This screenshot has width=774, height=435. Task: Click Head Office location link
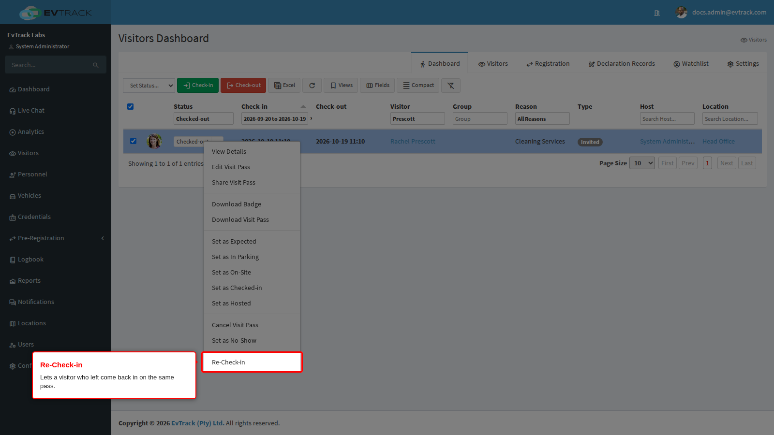click(x=718, y=142)
